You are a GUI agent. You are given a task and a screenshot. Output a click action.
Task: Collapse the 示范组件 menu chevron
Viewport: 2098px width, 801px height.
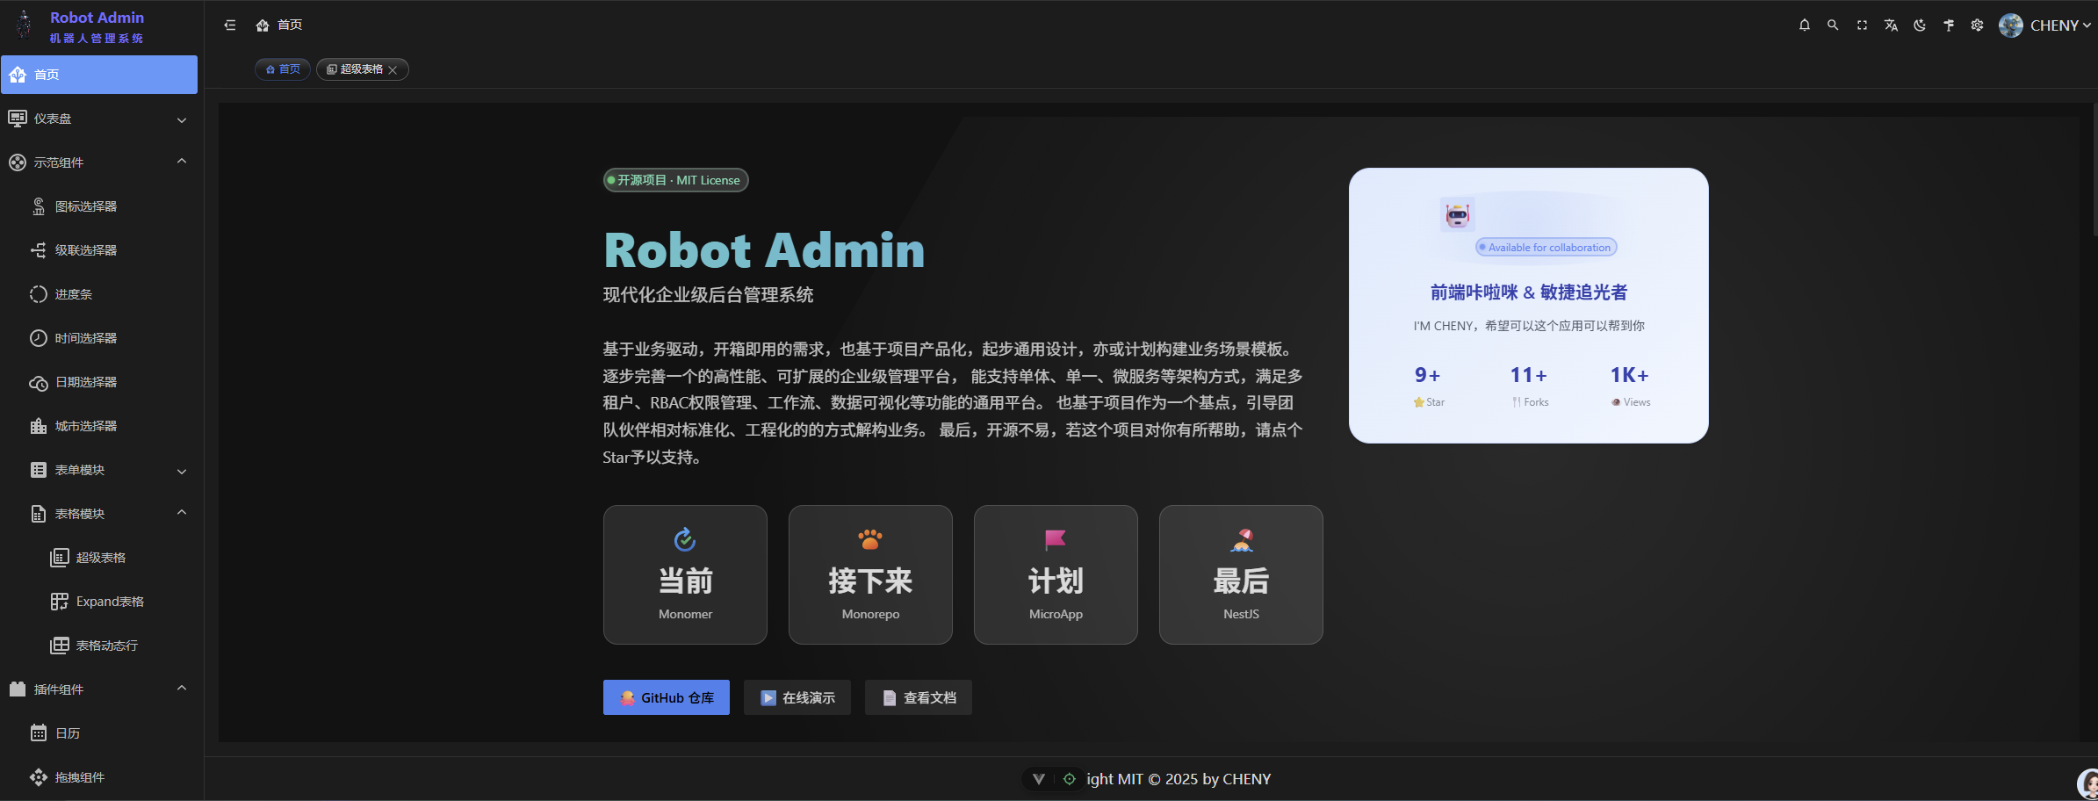[x=182, y=162]
